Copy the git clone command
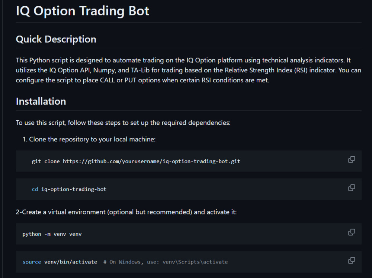Image resolution: width=372 pixels, height=278 pixels. point(351,160)
